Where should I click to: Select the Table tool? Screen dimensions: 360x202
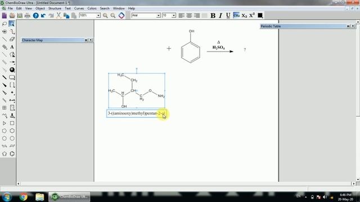tap(4, 108)
